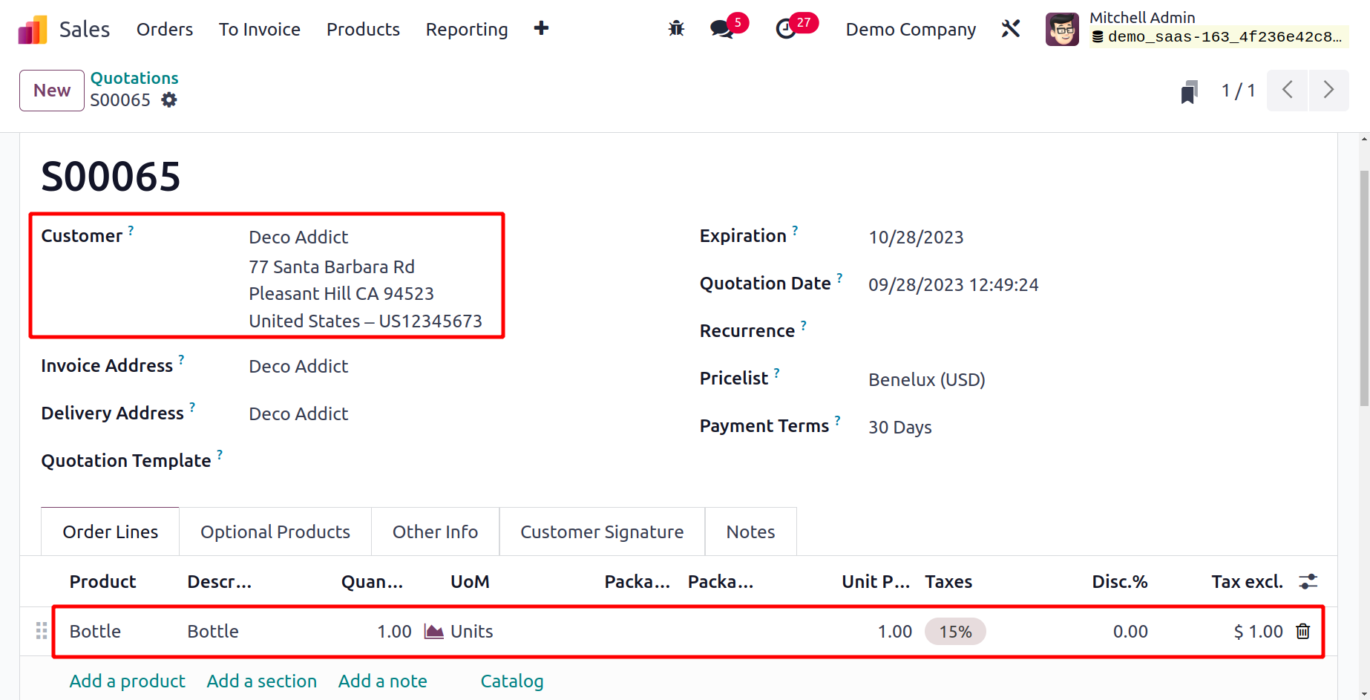
Task: Delete the Bottle order line with trash icon
Action: pyautogui.click(x=1302, y=632)
